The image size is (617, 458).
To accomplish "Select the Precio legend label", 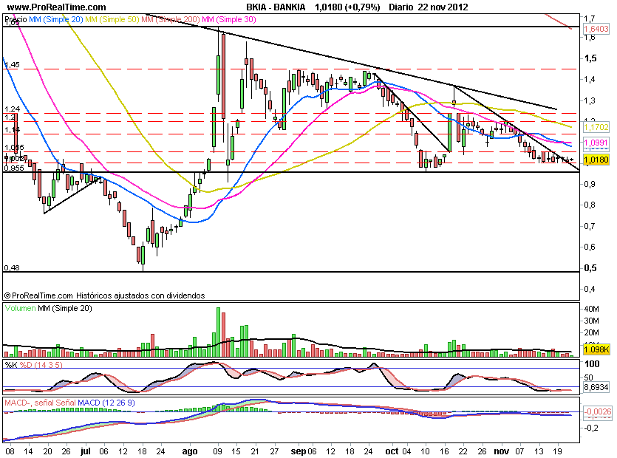I will pos(16,19).
